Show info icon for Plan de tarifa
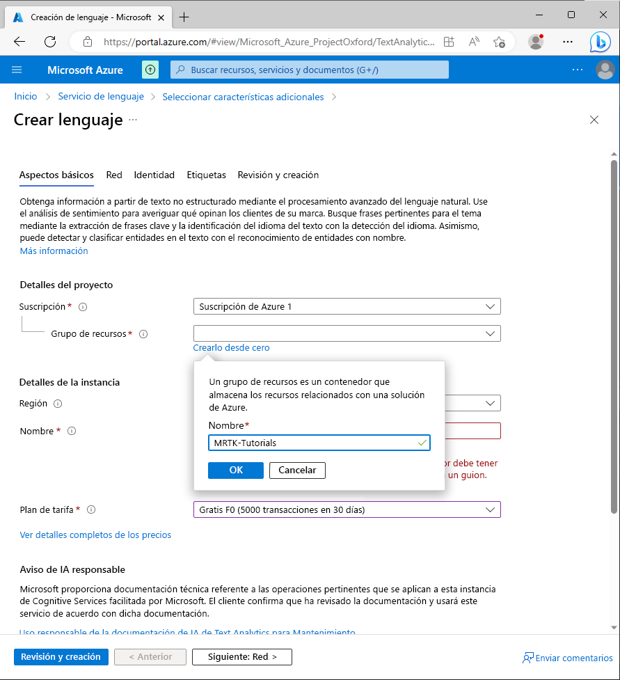The height and width of the screenshot is (680, 620). [91, 510]
